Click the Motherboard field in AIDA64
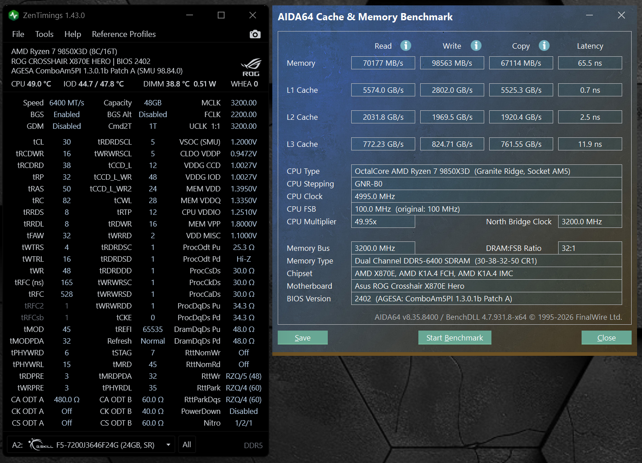The height and width of the screenshot is (463, 642). pyautogui.click(x=486, y=286)
